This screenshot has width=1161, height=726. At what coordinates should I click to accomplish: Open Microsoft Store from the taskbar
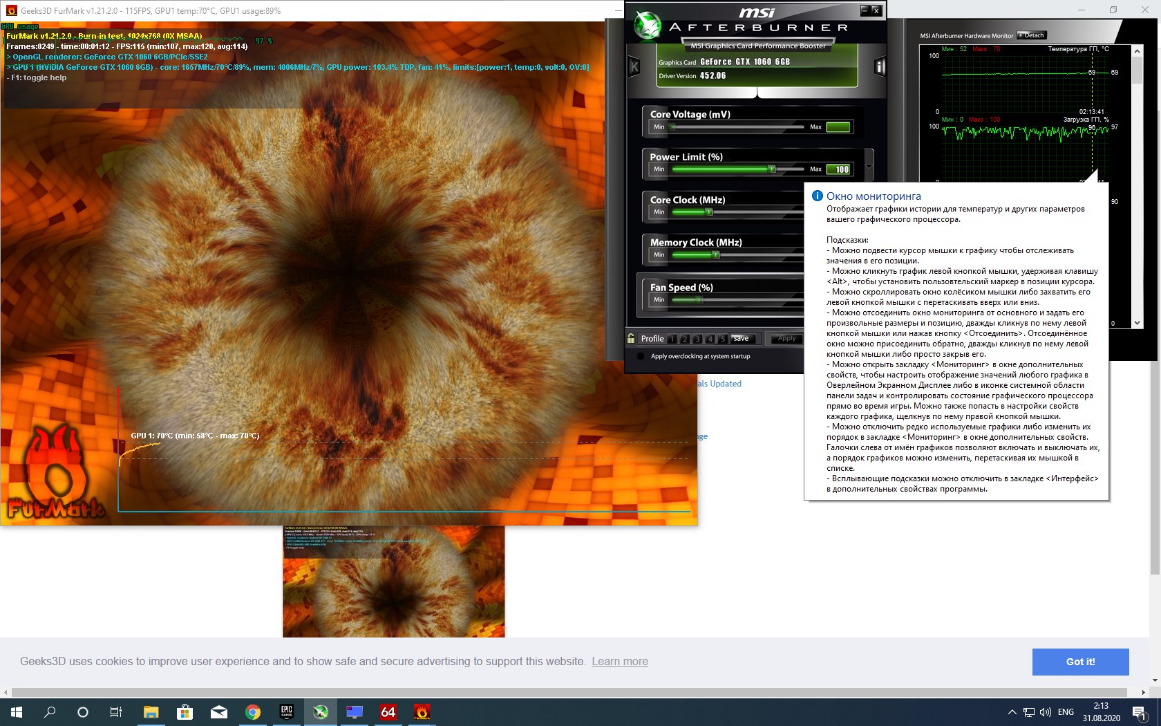185,711
